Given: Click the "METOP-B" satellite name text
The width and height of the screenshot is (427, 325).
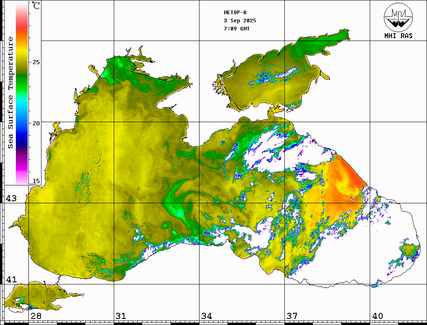Looking at the screenshot, I should (235, 13).
